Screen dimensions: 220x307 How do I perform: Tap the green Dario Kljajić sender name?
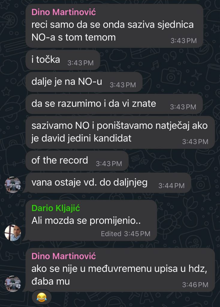(56, 208)
